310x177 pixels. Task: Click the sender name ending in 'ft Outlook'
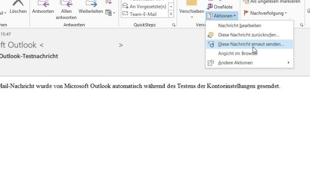click(18, 45)
